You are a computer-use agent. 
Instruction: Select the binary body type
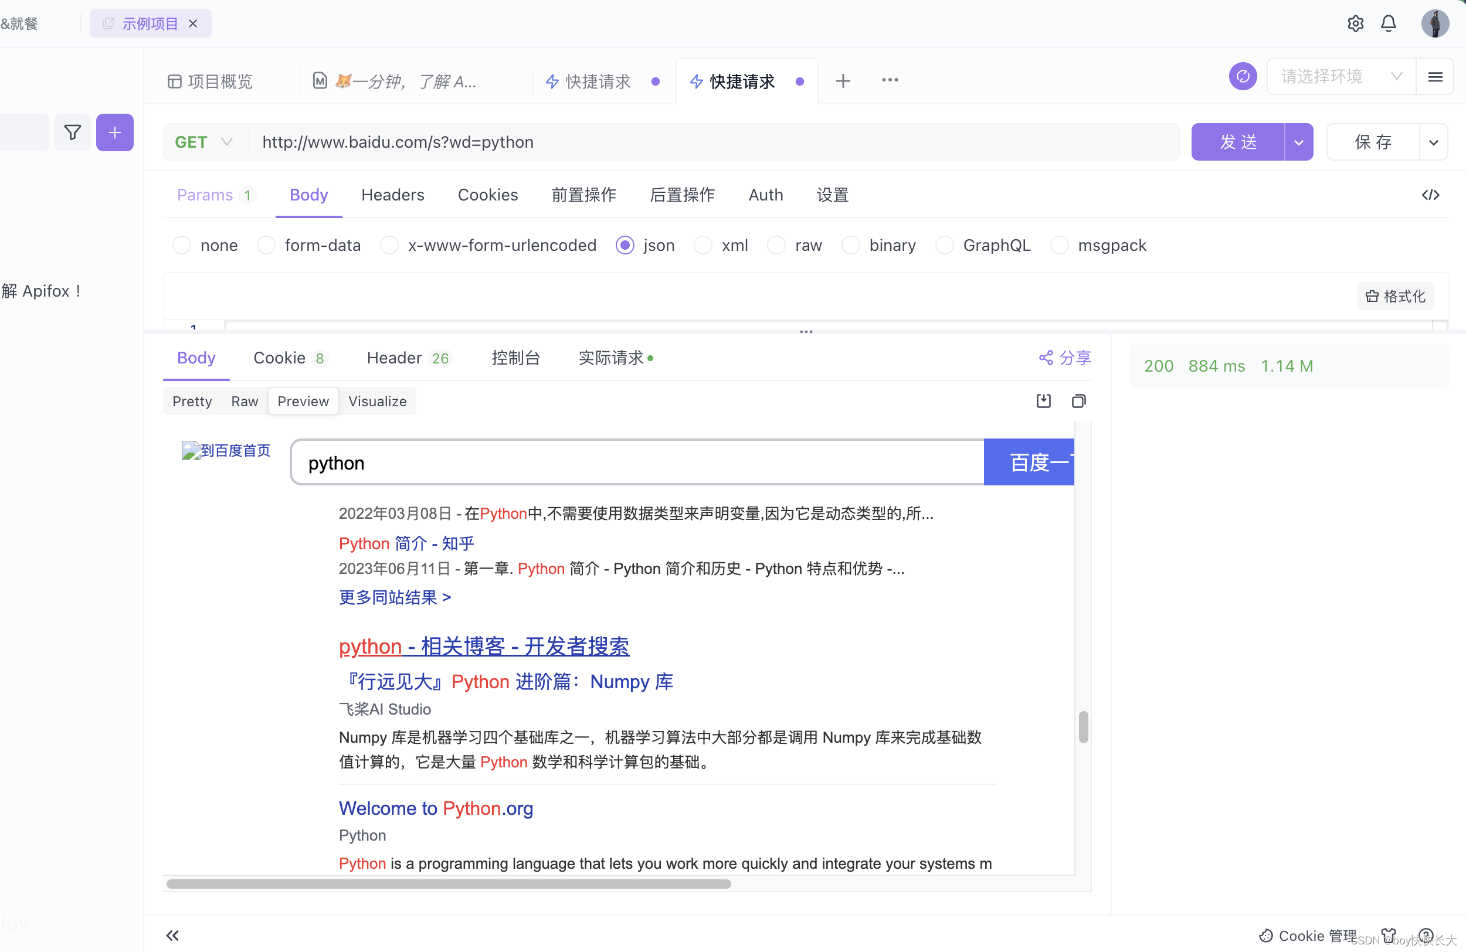click(x=878, y=245)
